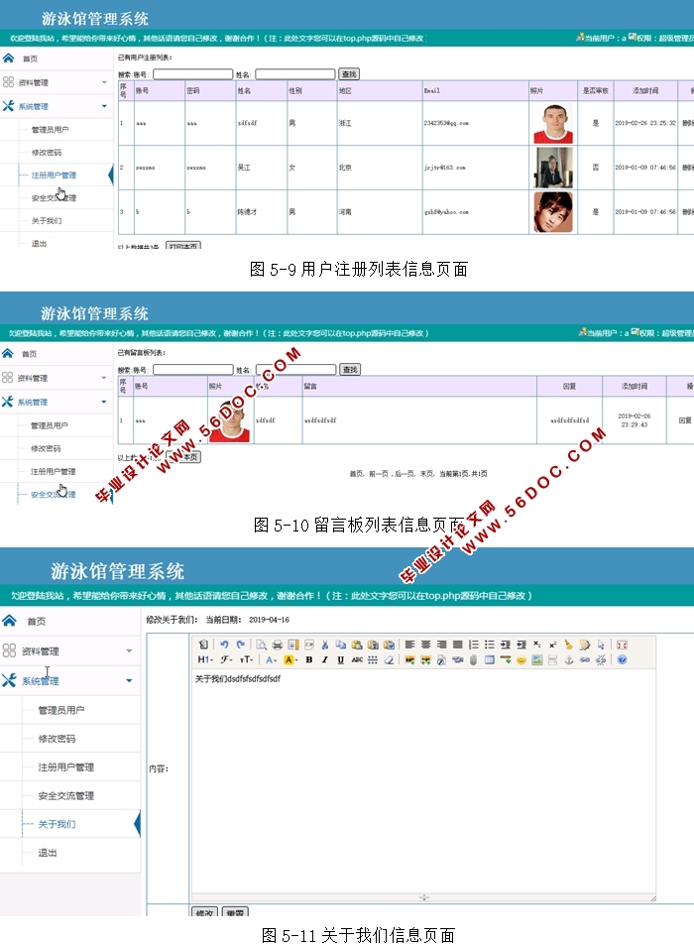The height and width of the screenshot is (945, 694).
Task: Click the HTML source icon at toolbar start
Action: [203, 645]
